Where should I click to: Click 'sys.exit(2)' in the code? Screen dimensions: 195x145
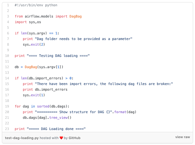click(34, 44)
